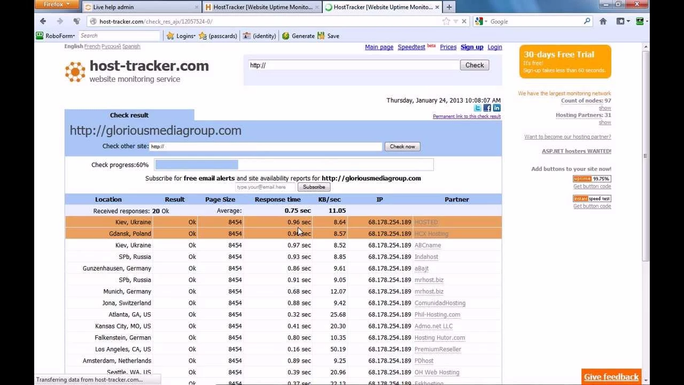
Task: Share result on Facebook icon
Action: click(x=487, y=108)
